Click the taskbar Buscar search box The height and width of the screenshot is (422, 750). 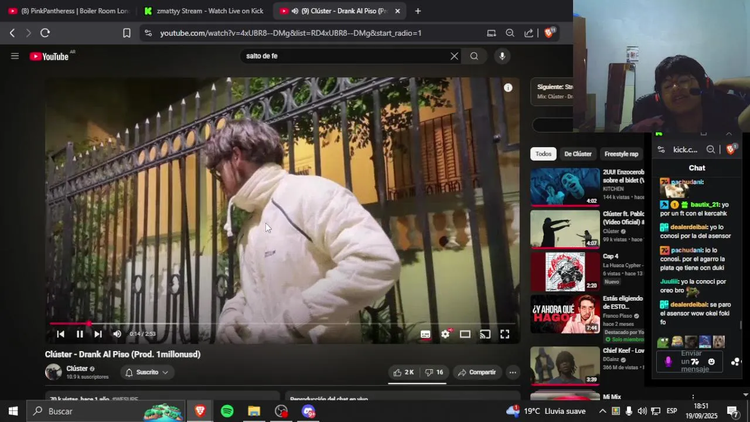tap(107, 411)
